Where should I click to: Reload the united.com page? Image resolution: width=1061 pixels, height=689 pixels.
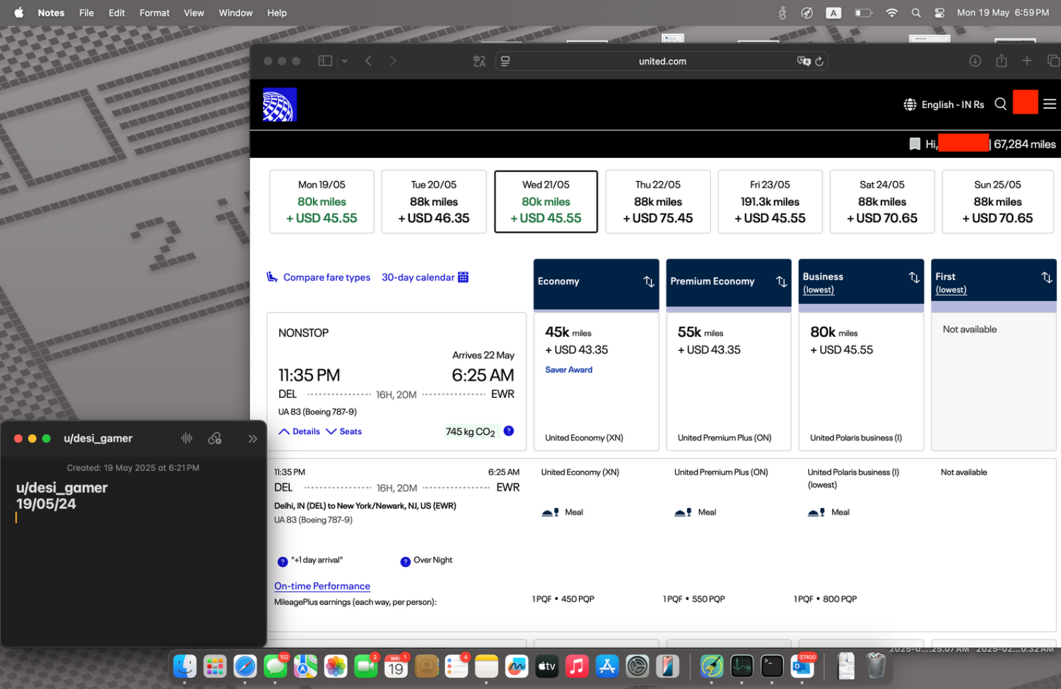820,61
